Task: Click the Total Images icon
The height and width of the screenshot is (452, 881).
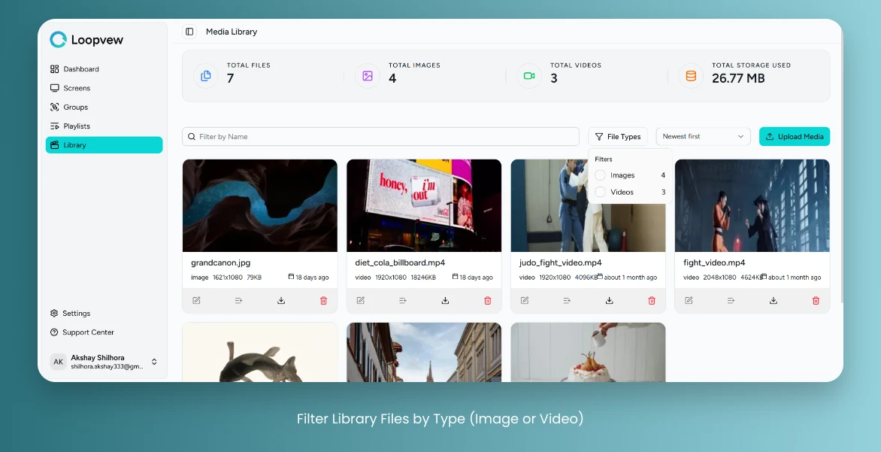Action: pos(368,75)
